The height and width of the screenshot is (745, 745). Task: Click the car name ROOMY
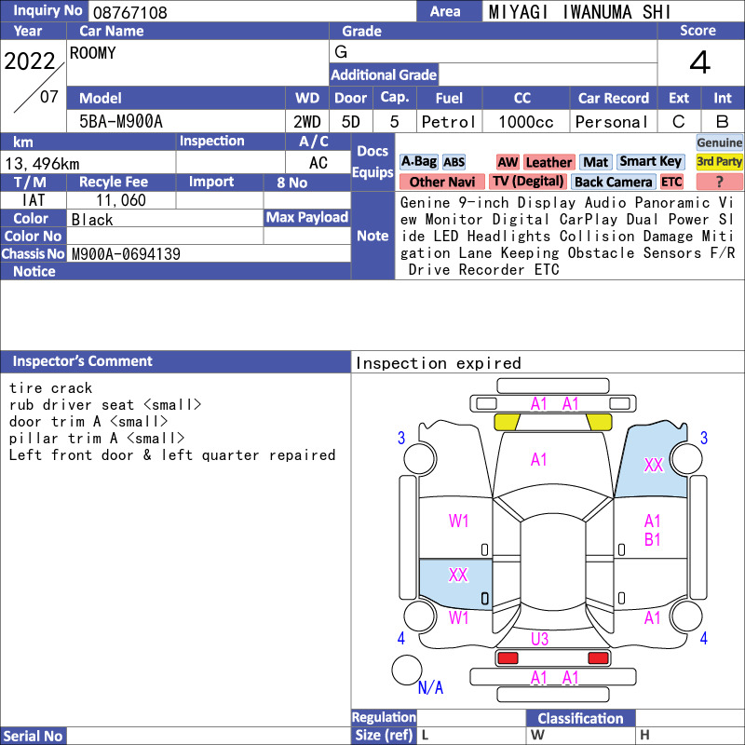click(92, 53)
